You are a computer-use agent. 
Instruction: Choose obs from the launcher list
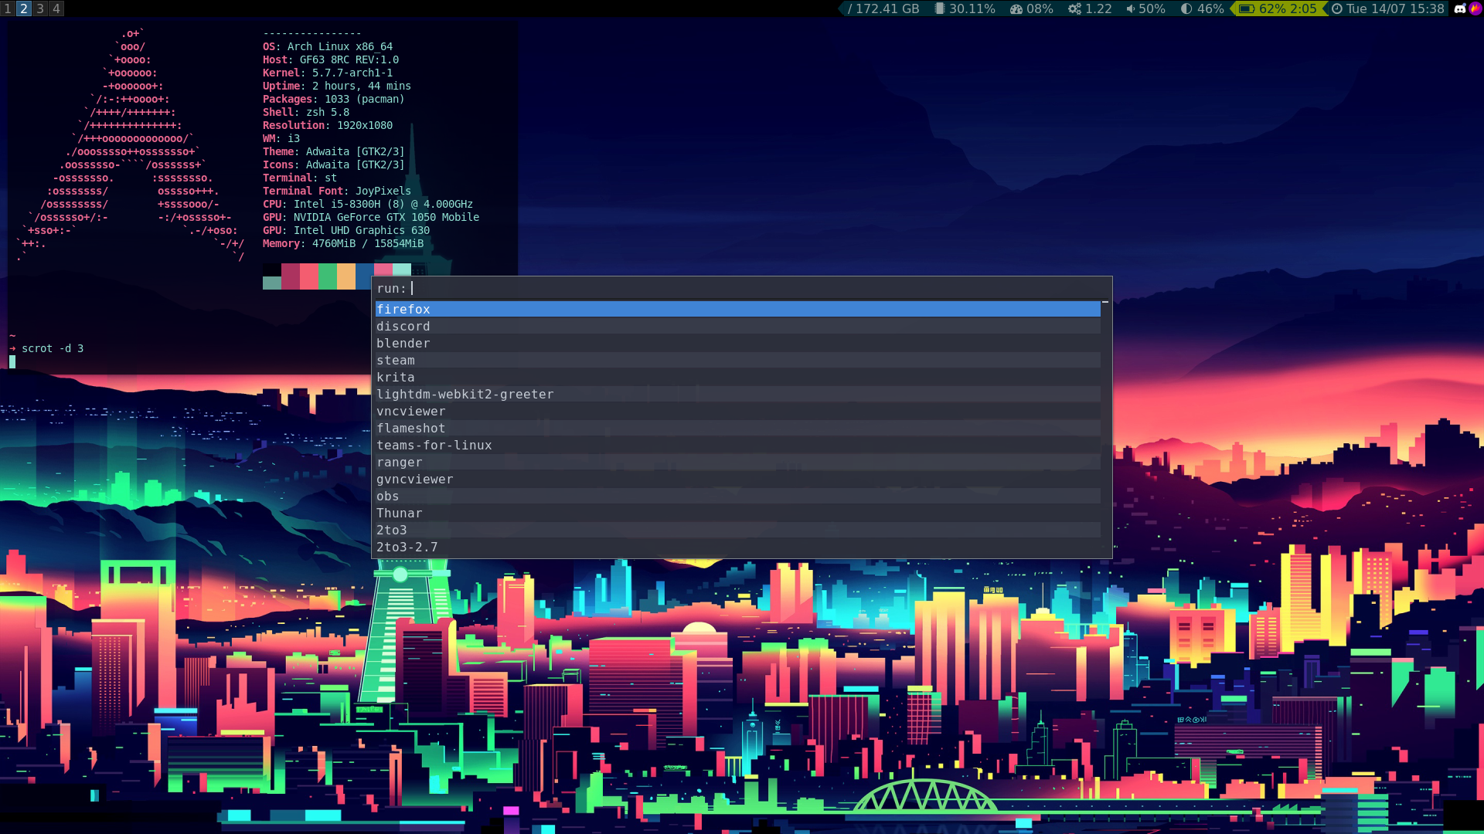click(737, 496)
